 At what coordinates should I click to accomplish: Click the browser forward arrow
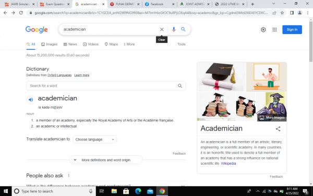point(13,13)
